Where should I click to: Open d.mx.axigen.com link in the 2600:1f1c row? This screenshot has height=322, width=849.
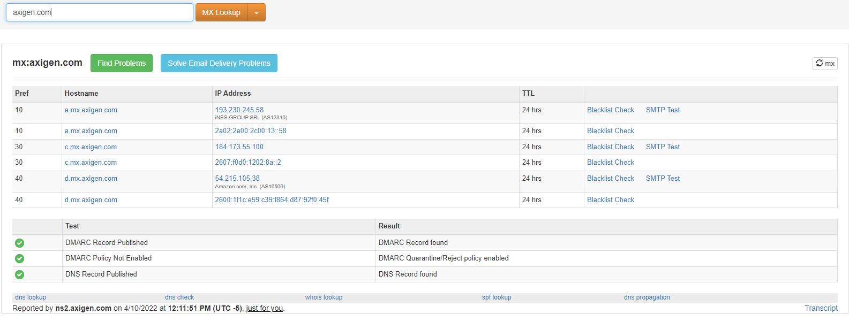(x=91, y=200)
